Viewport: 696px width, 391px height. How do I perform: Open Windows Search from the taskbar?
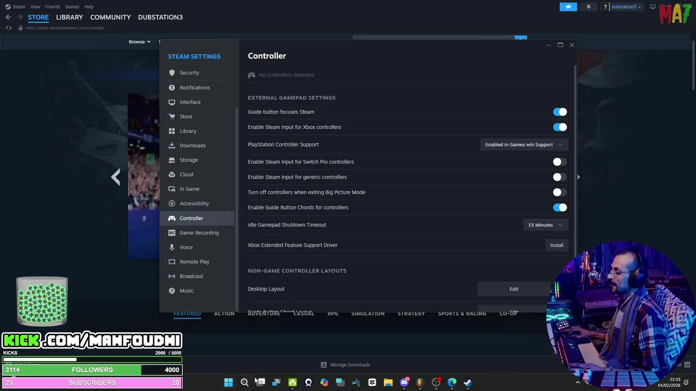(245, 382)
